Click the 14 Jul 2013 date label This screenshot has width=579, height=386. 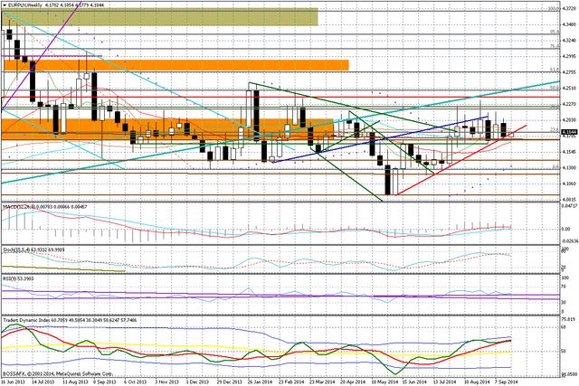pos(43,381)
